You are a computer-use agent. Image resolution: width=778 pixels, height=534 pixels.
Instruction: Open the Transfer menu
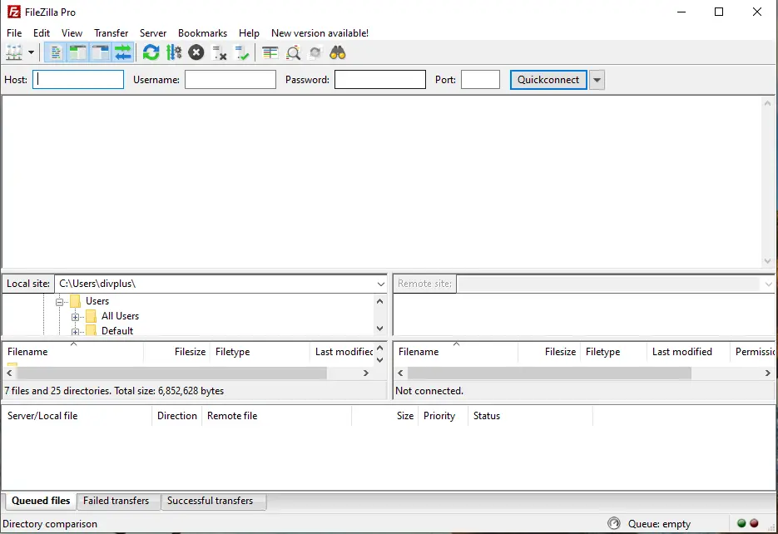point(111,33)
